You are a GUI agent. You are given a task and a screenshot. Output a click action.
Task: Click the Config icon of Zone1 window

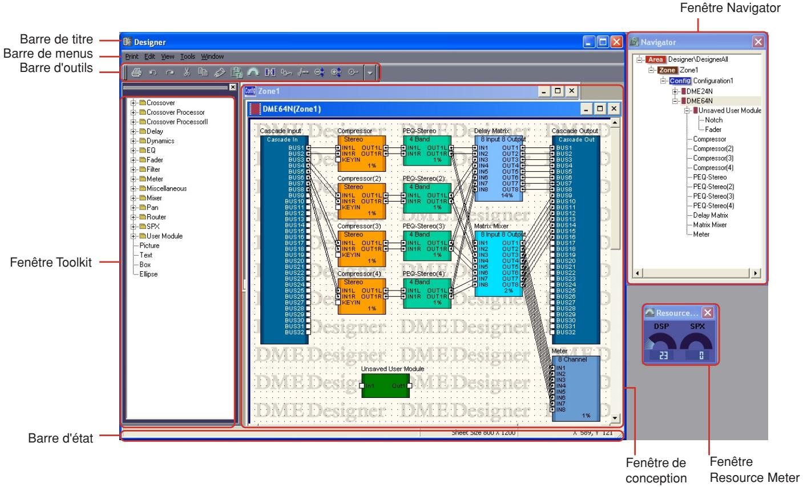(249, 91)
